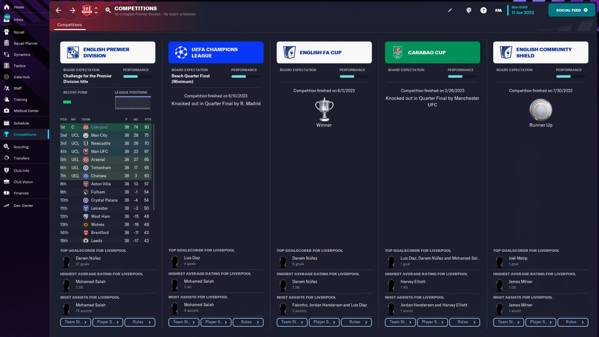Screen dimensions: 599x337
Task: Open Rules under English Community Shield
Action: tap(573, 322)
